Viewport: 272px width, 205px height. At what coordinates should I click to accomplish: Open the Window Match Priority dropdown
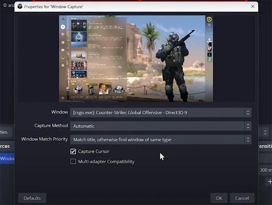click(160, 139)
